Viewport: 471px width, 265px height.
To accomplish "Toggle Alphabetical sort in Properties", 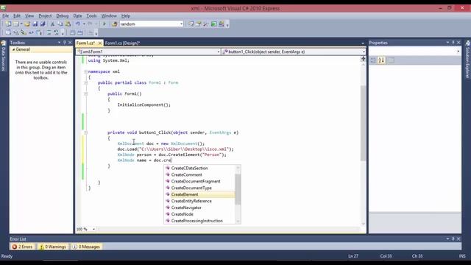I will [381, 60].
